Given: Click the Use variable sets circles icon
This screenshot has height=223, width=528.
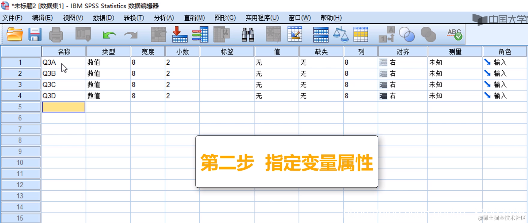Looking at the screenshot, I should [407, 34].
